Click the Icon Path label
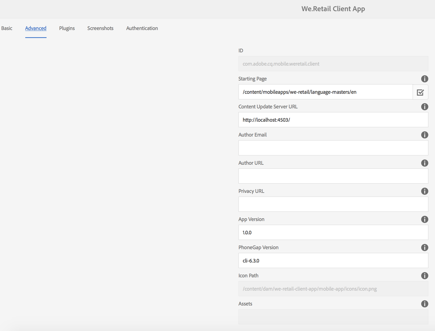The height and width of the screenshot is (331, 435). click(x=248, y=275)
